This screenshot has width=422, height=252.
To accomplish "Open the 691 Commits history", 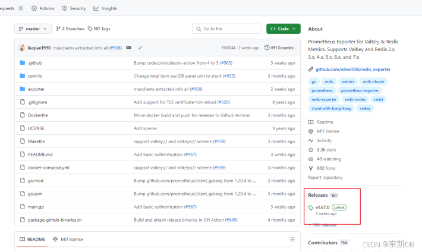I will 279,48.
